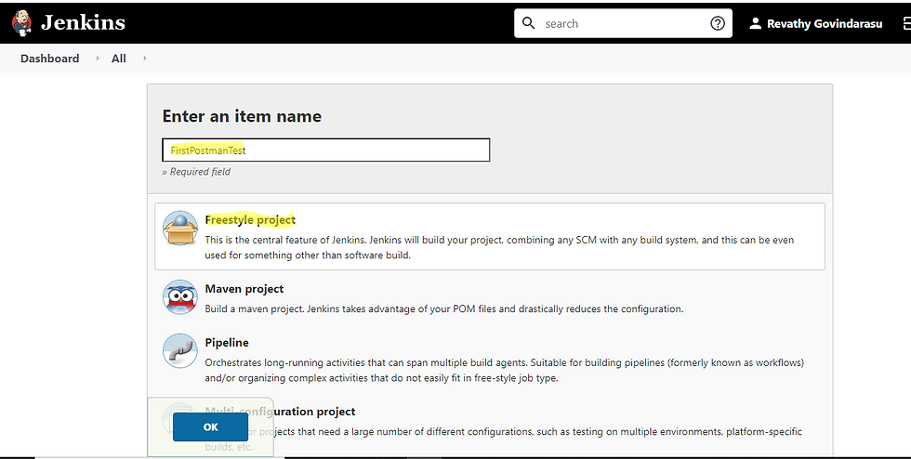911x459 pixels.
Task: Open Revathy Govindarasu user page
Action: click(824, 24)
